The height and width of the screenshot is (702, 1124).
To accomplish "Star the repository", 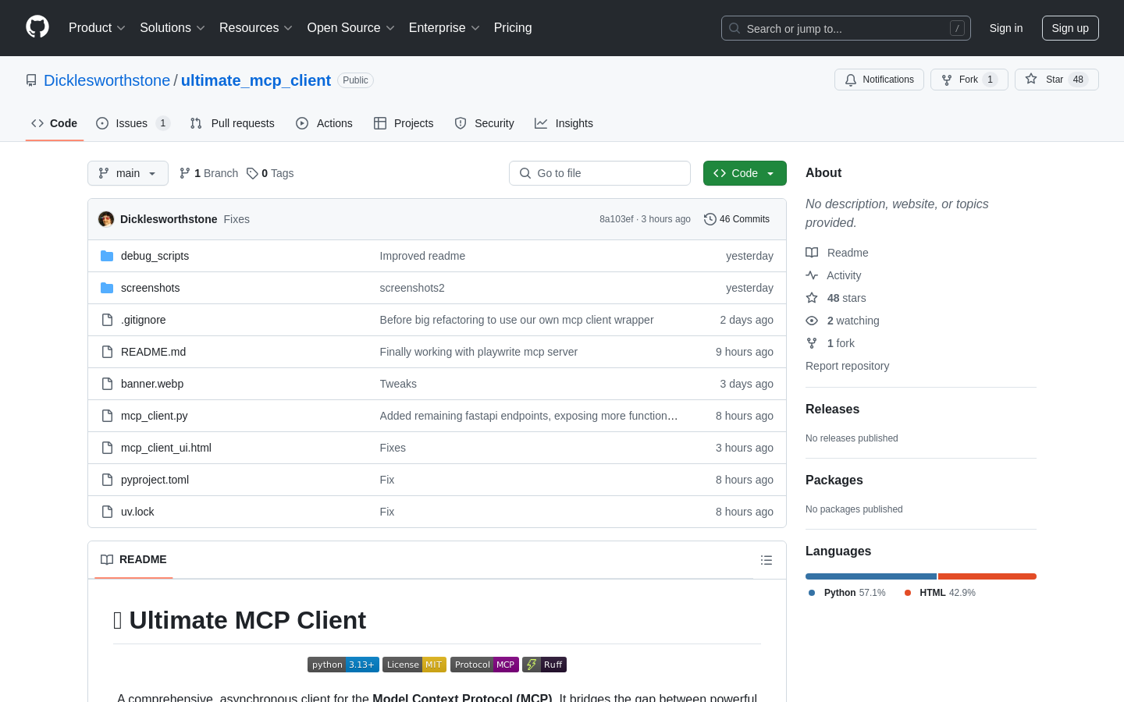I will coord(1056,80).
